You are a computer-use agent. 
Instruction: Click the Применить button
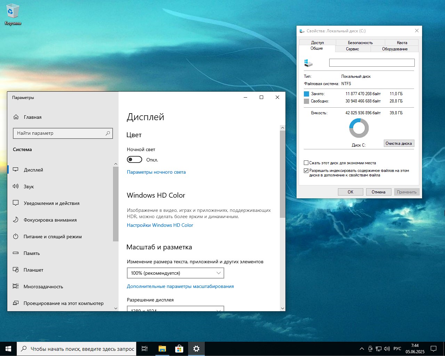[x=407, y=192]
